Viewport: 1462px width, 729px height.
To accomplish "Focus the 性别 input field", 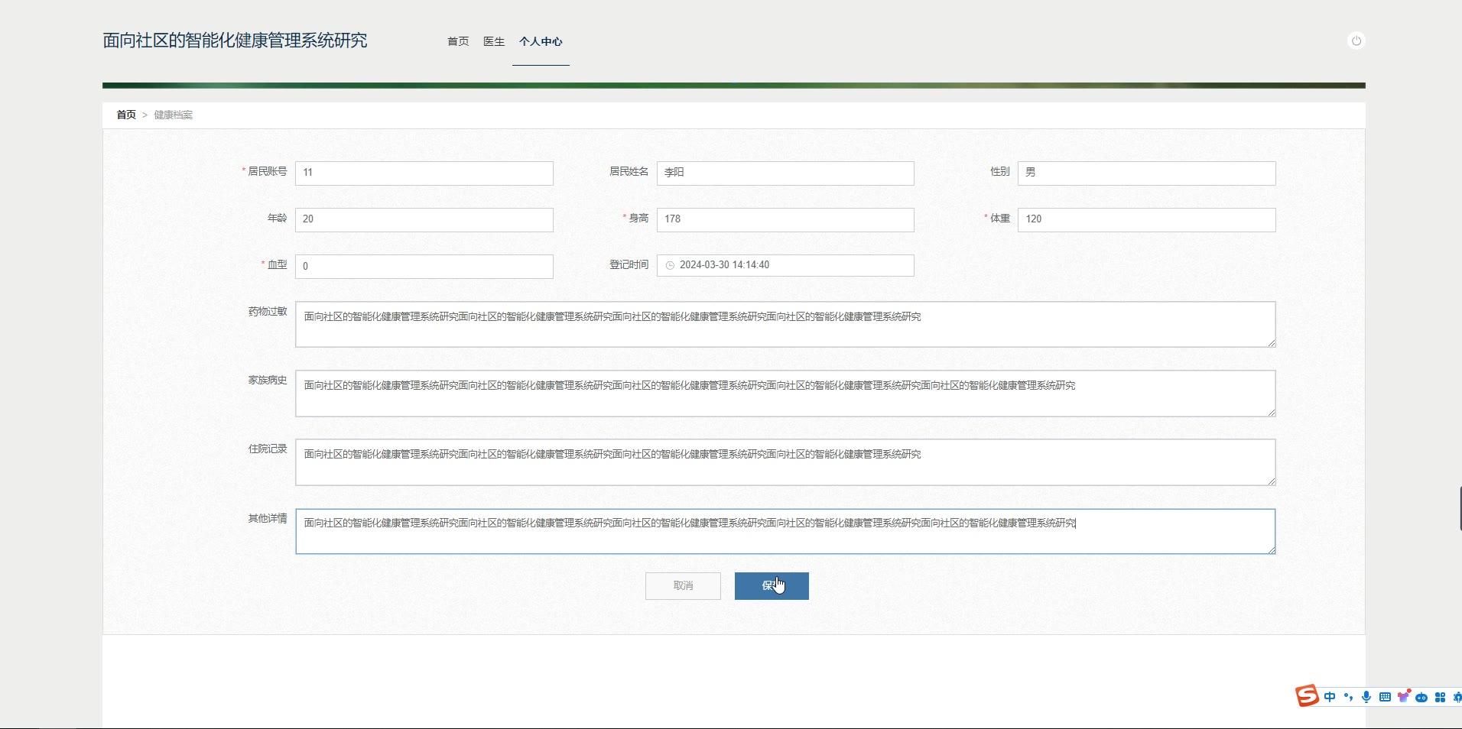I will [x=1146, y=173].
